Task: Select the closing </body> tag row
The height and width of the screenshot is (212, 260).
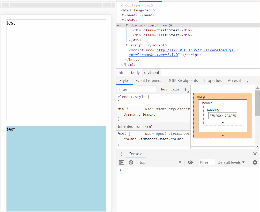Action: pyautogui.click(x=132, y=60)
